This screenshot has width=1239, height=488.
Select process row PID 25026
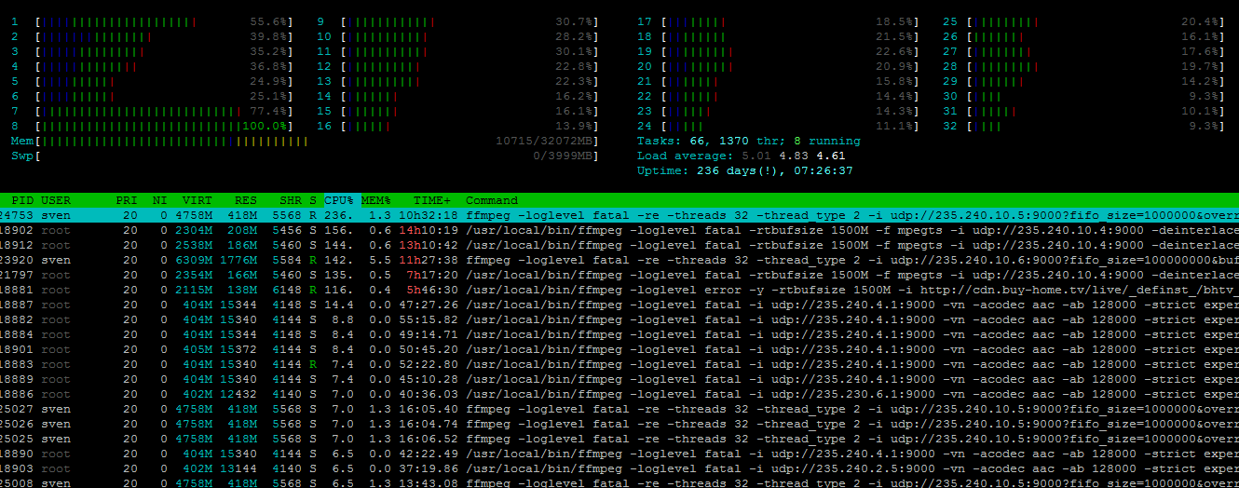click(x=619, y=424)
